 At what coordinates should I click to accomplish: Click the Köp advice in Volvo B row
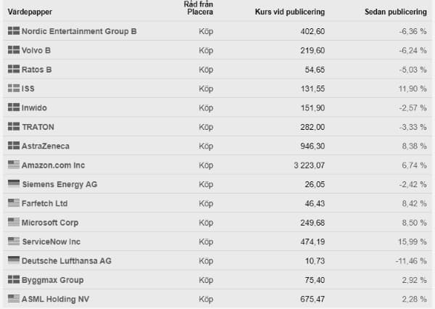click(206, 51)
